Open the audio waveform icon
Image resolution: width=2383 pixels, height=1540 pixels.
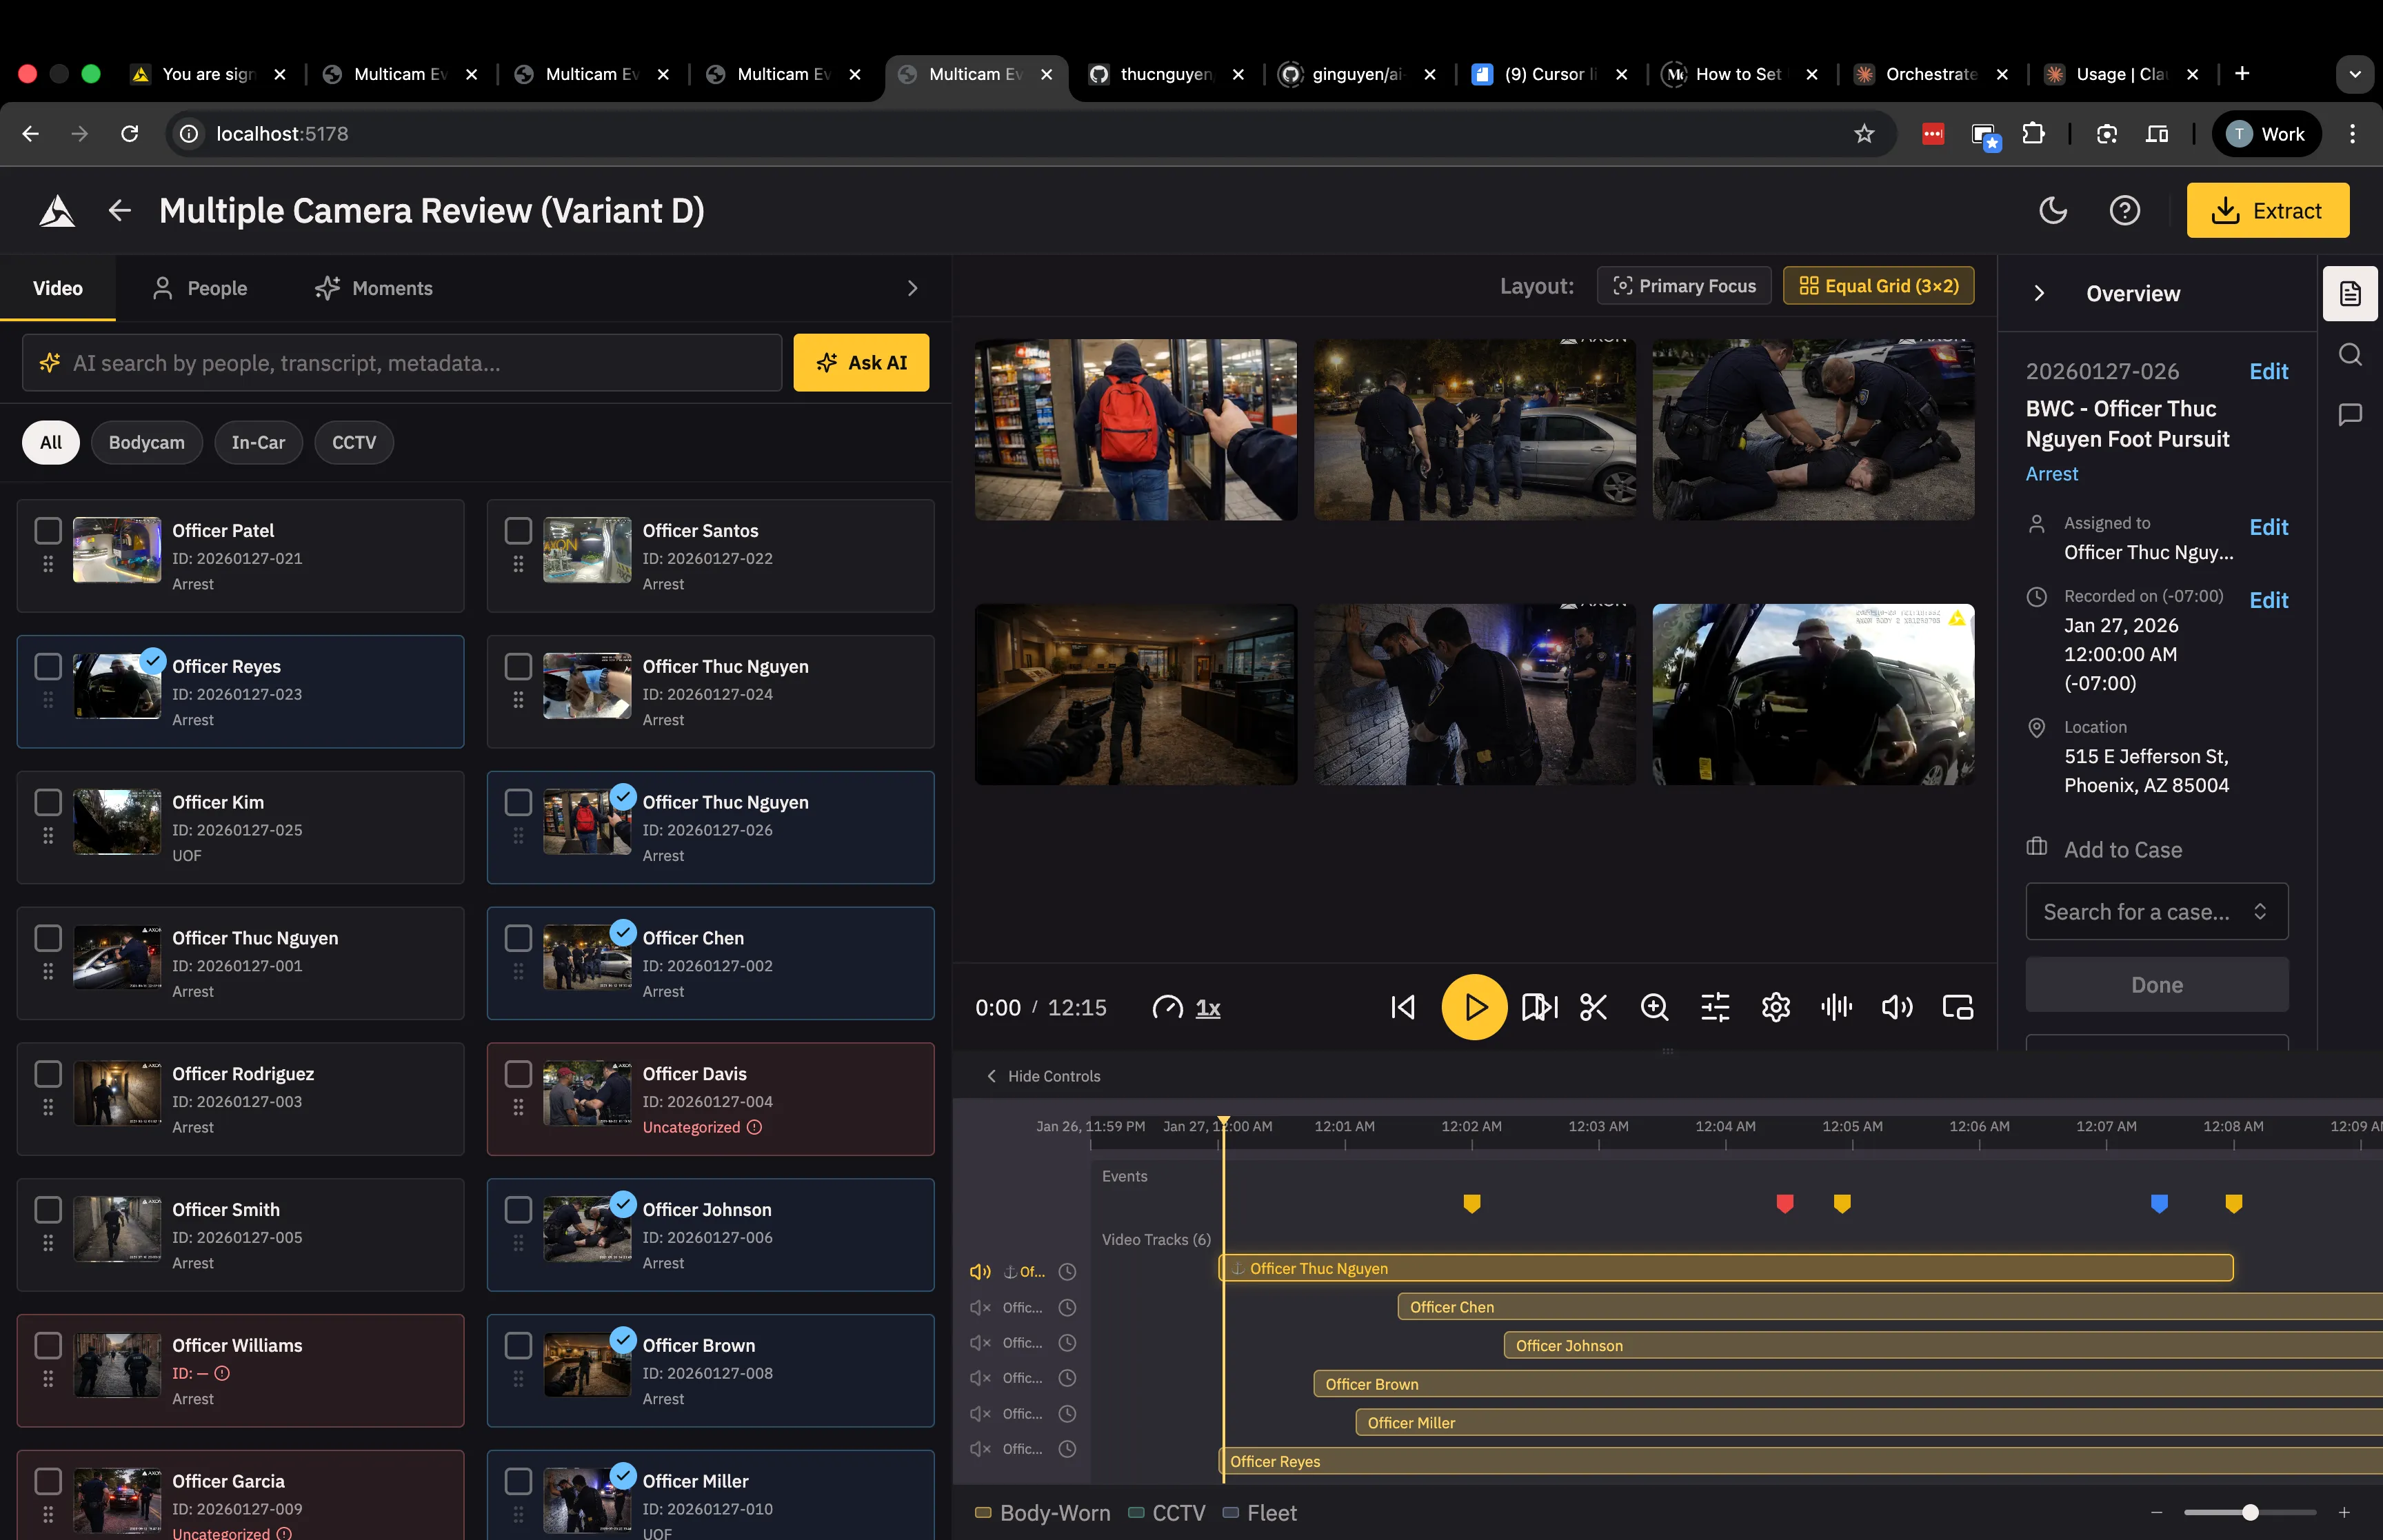pos(1836,1007)
